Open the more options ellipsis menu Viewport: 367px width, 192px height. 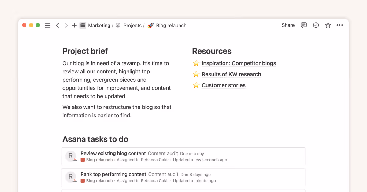(x=339, y=25)
